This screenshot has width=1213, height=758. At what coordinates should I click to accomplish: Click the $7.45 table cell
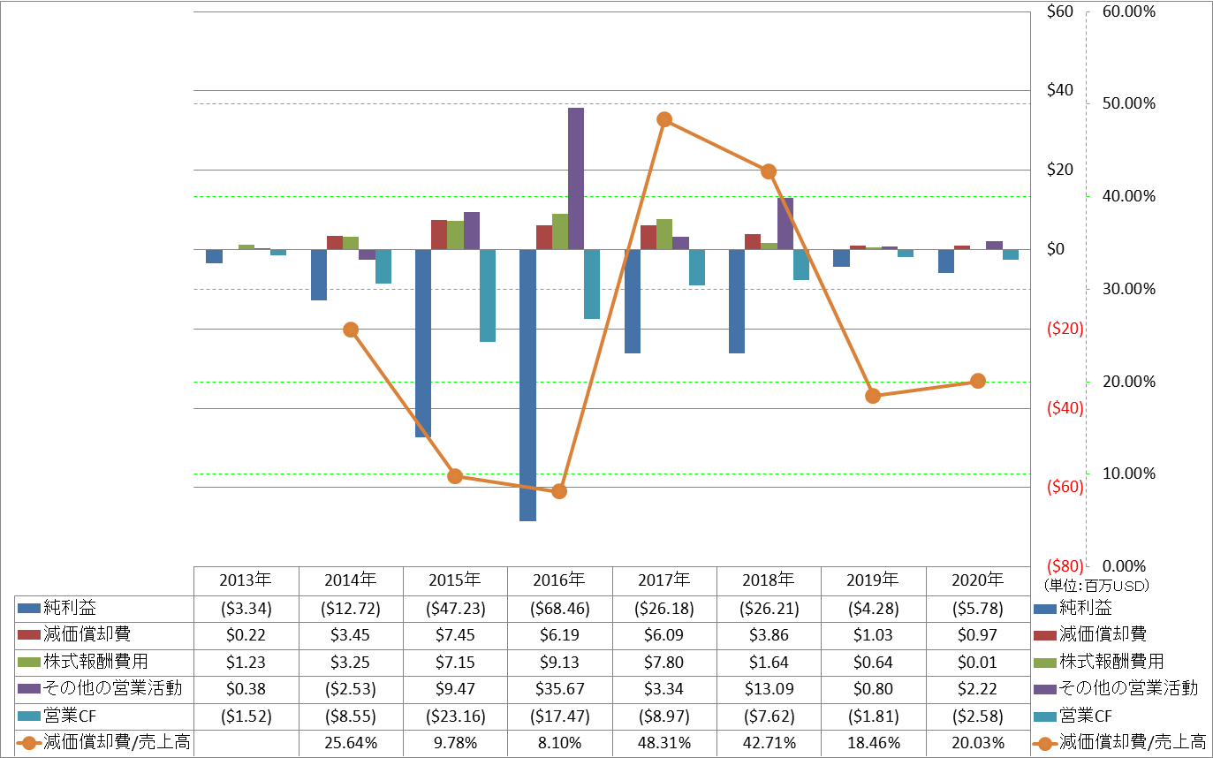coord(455,635)
